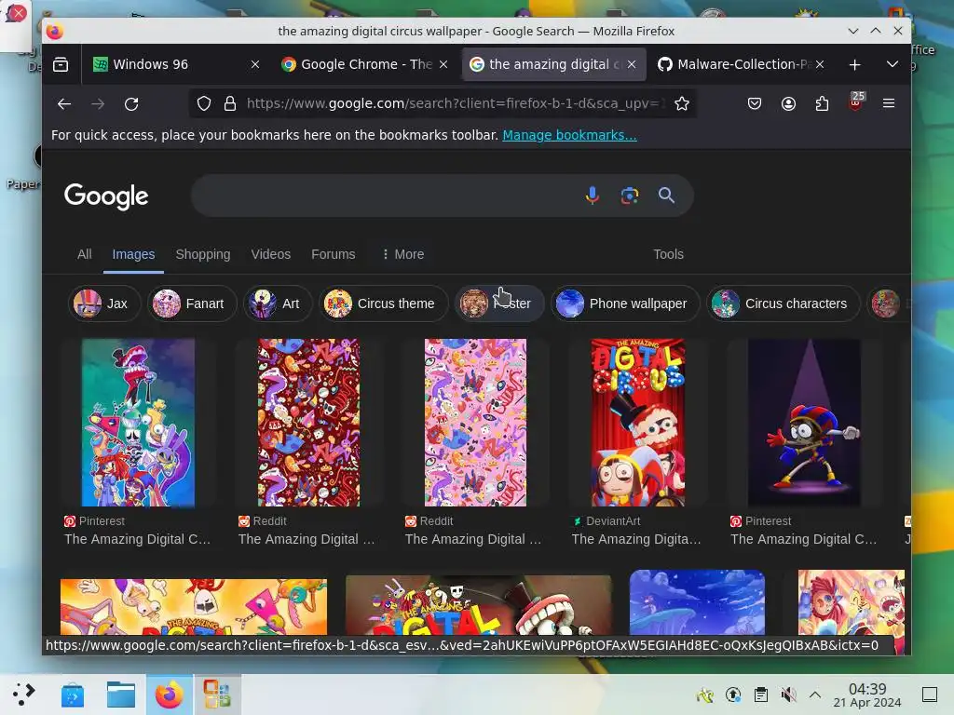Screen dimensions: 954x715
Task: Bookmark this page with the star
Action: click(x=682, y=104)
